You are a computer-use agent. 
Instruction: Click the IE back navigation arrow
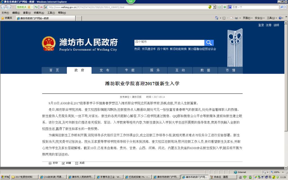pyautogui.click(x=3, y=7)
